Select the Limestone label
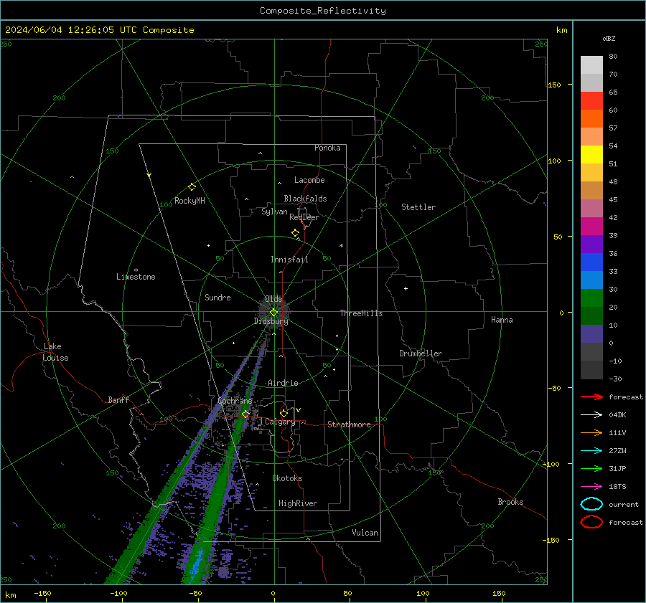This screenshot has width=646, height=603. [136, 277]
